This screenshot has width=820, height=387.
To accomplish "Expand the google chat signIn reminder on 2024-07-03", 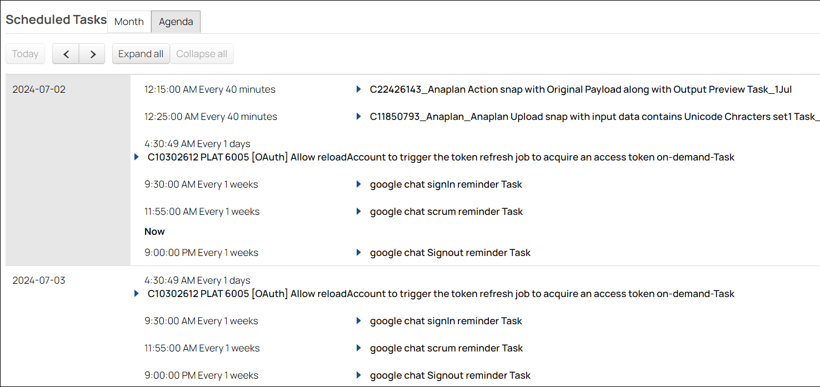I will tap(358, 320).
